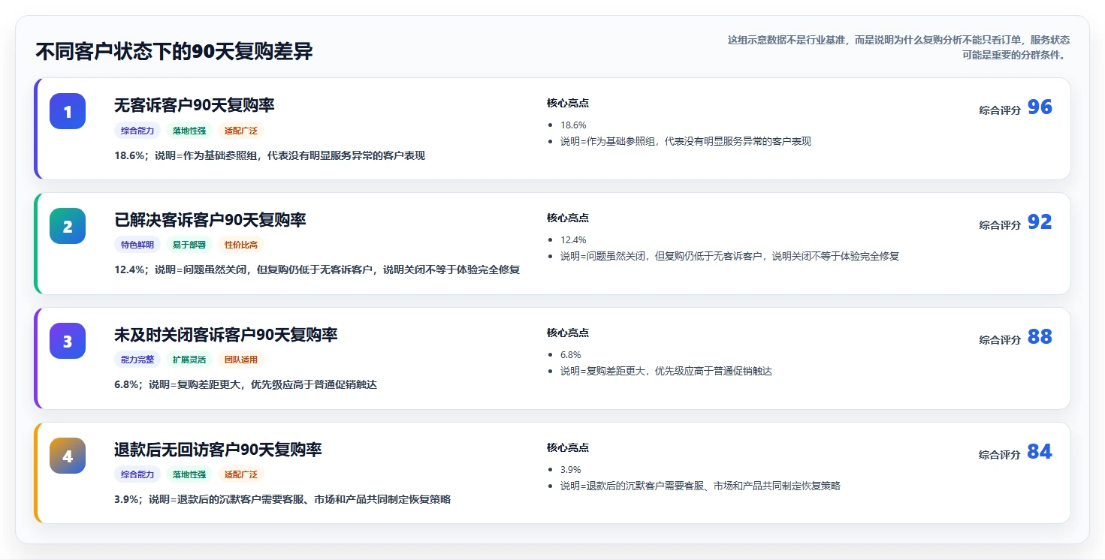
Task: Click the bold summary line starting 18.6%；说明
Action: coord(270,155)
